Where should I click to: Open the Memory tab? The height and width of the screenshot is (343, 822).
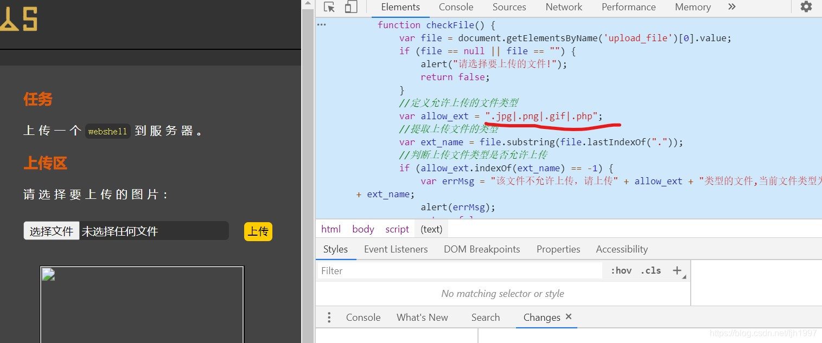(692, 7)
